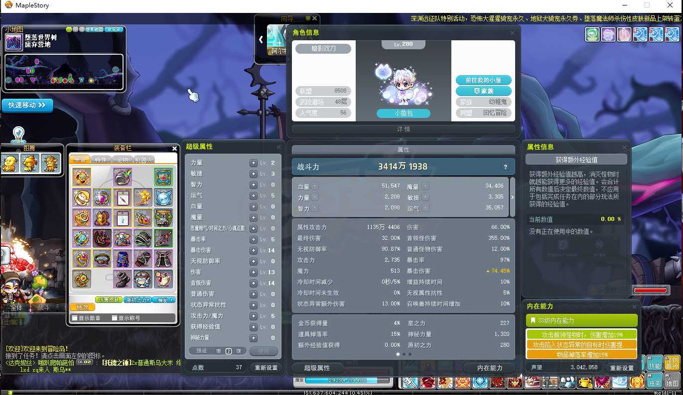Switch to the Special (特殊) tab

pos(101,159)
